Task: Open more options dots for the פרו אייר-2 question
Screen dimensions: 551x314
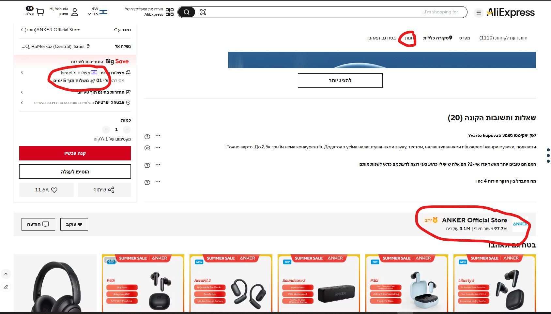Action: pyautogui.click(x=158, y=164)
